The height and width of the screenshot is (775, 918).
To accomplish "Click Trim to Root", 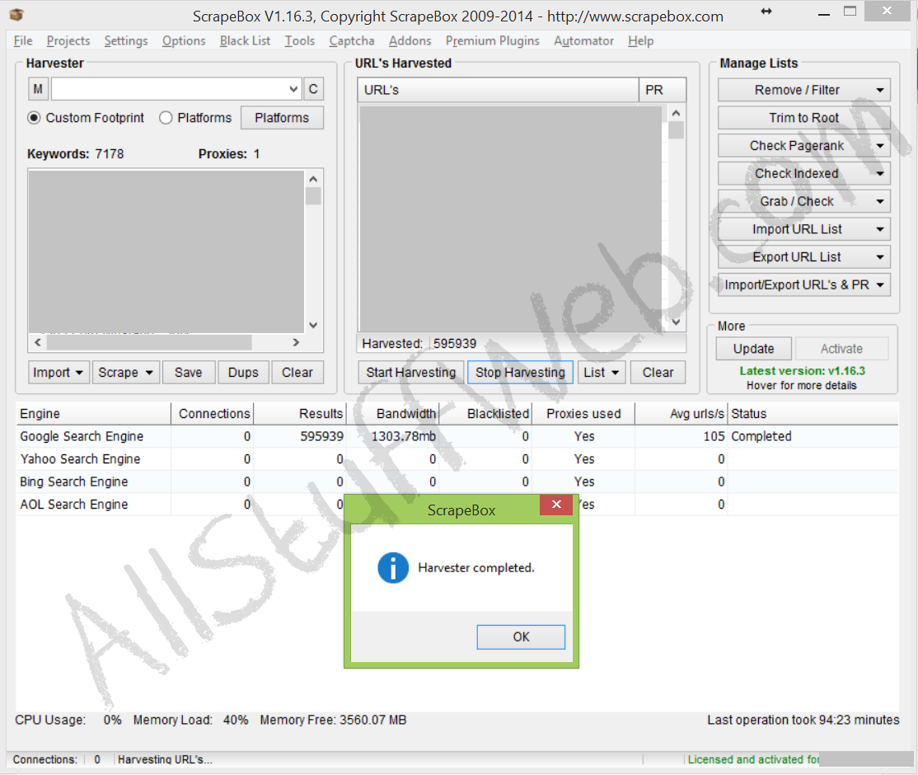I will tap(803, 118).
